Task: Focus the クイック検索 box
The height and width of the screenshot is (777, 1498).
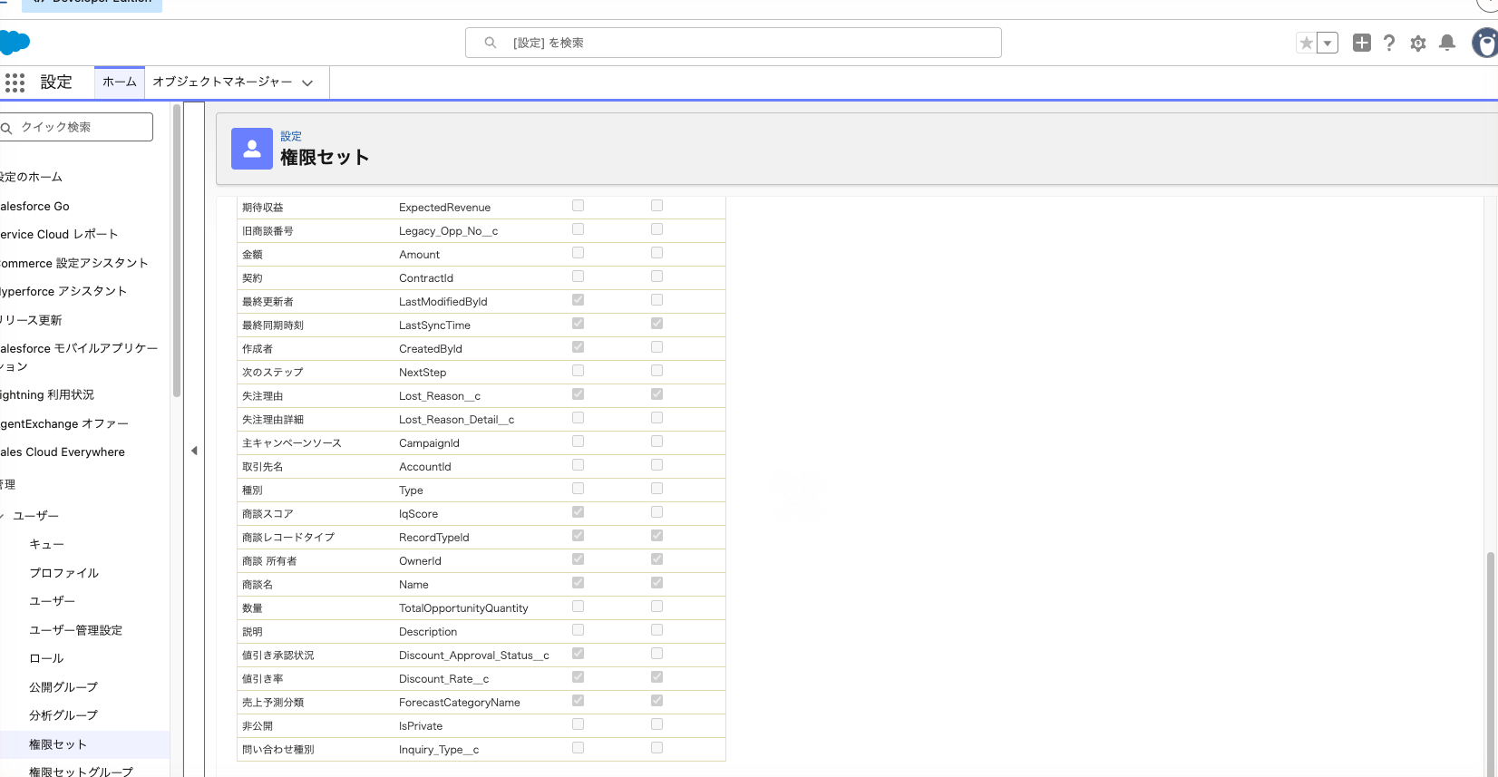Action: [x=75, y=127]
